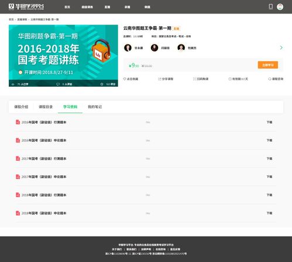Open the user avatar in the top bar
This screenshot has width=292, height=262.
[280, 6]
